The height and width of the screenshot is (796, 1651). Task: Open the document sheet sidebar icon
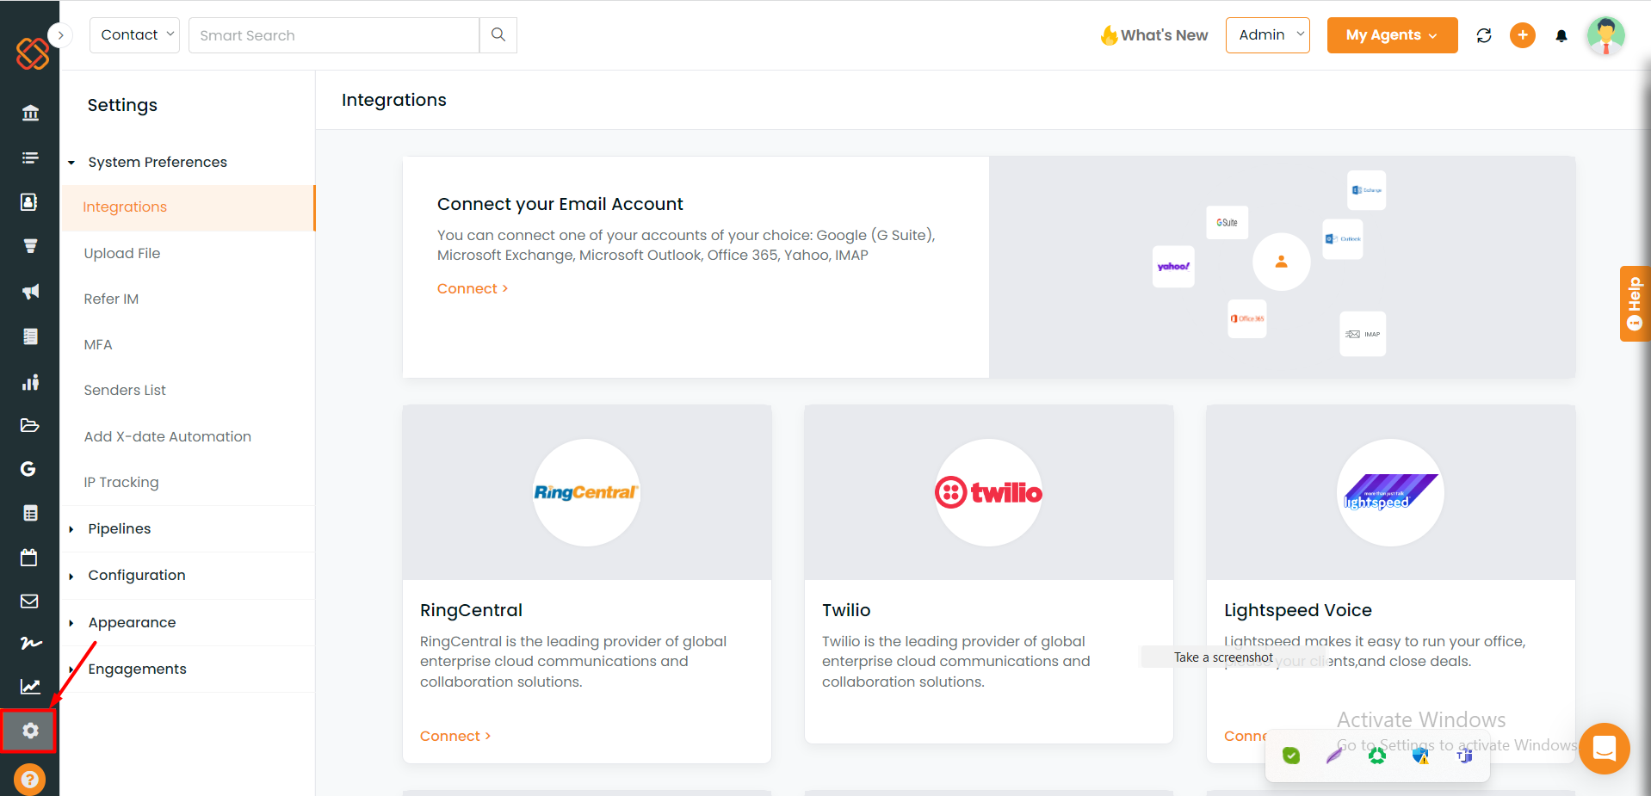pyautogui.click(x=30, y=336)
